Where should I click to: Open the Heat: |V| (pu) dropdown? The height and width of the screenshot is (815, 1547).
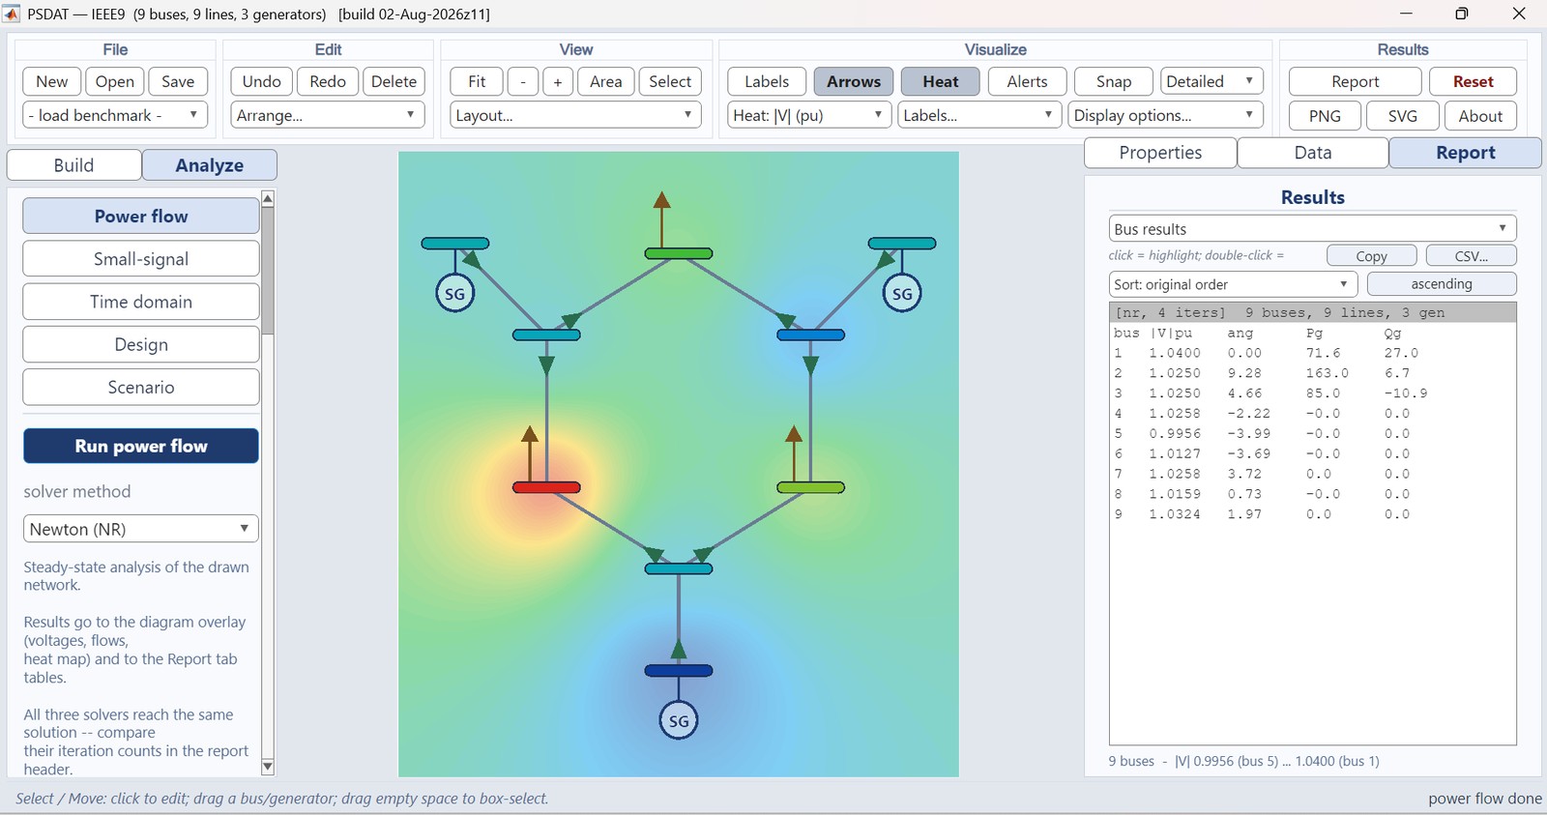[x=809, y=115]
